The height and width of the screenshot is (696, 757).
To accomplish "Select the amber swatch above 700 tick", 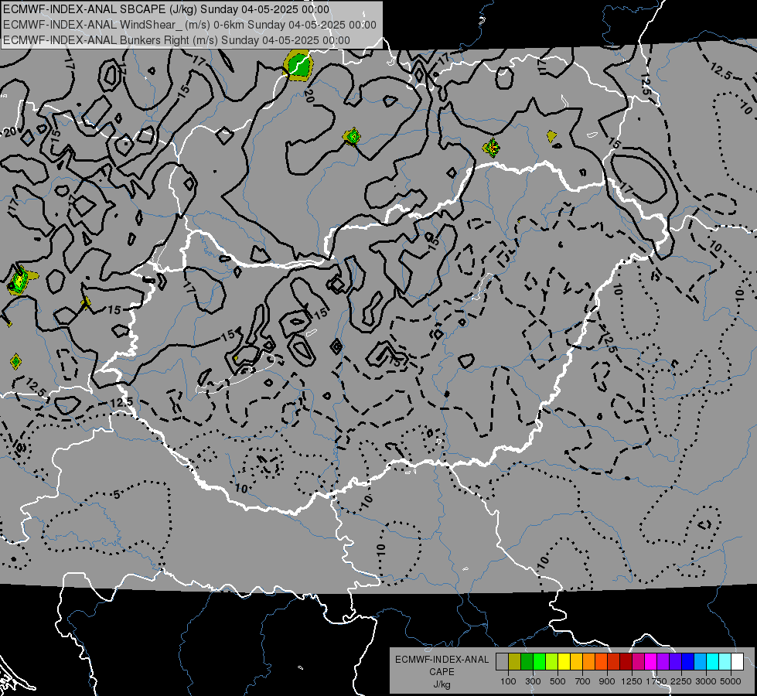I will tap(576, 662).
